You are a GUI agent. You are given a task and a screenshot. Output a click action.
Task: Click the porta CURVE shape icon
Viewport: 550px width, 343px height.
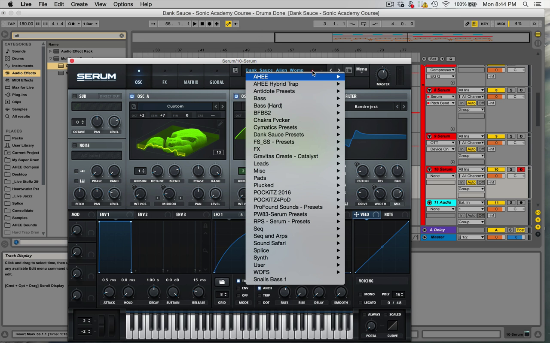pos(392,325)
